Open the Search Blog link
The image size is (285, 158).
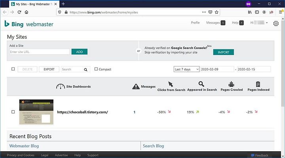[153, 146]
